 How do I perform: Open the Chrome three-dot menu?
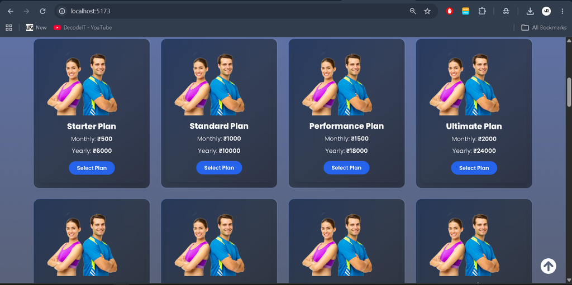[x=563, y=11]
